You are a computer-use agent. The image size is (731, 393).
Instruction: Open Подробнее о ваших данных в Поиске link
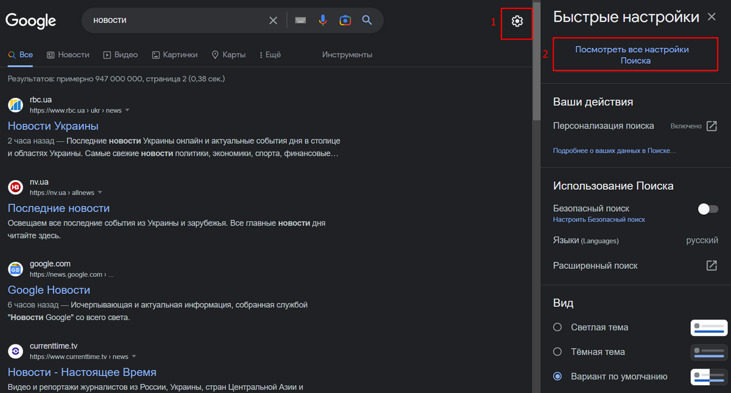[x=614, y=150]
